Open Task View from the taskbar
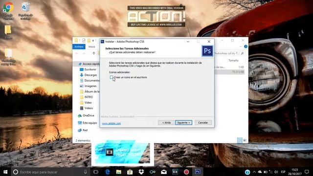Viewport: 313px width, 176px height. pyautogui.click(x=96, y=172)
